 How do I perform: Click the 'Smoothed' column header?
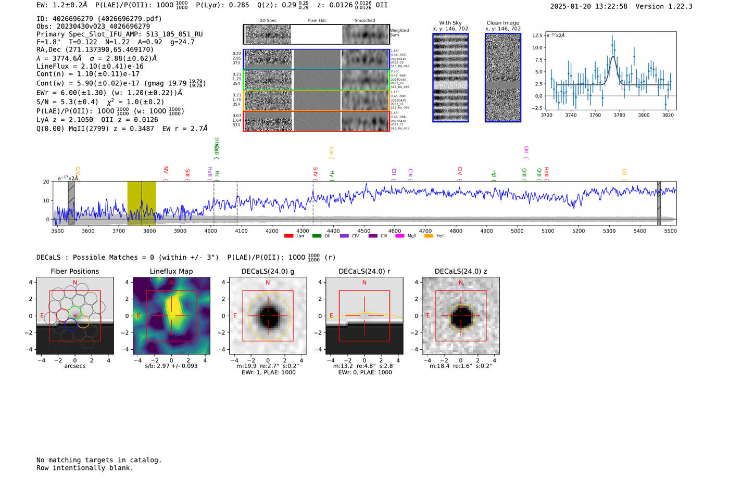(364, 21)
